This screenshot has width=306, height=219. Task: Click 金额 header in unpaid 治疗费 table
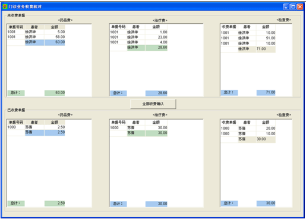pyautogui.click(x=156, y=27)
